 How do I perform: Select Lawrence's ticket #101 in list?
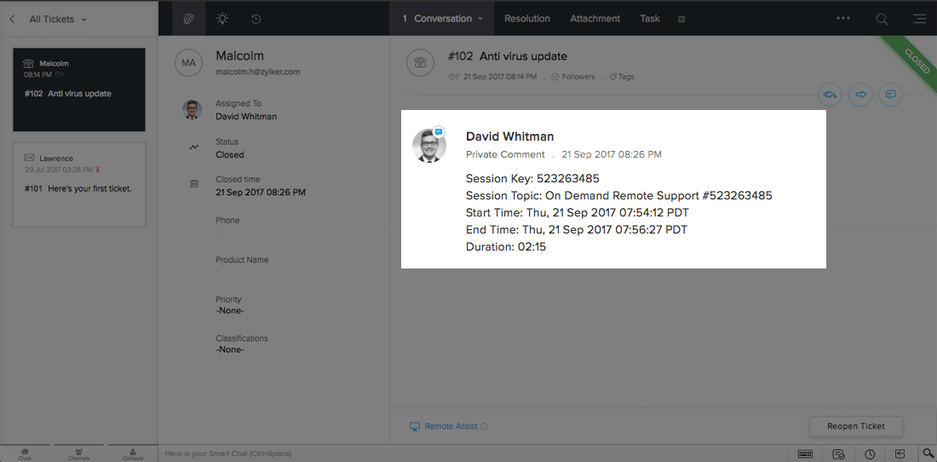(79, 184)
